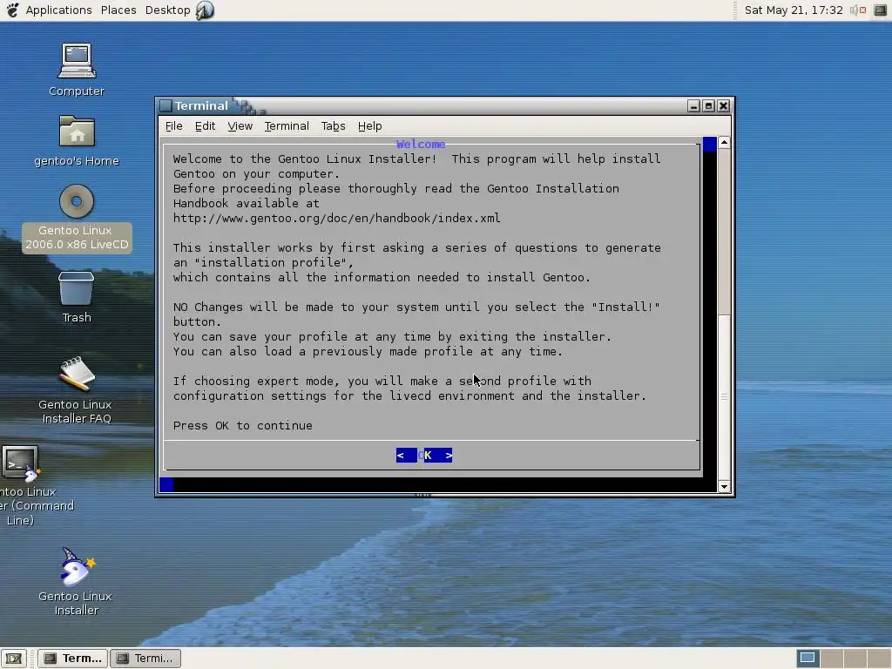The image size is (892, 669).
Task: Open the View menu in Terminal
Action: click(x=240, y=126)
